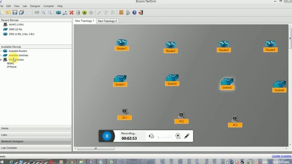Select Router1 on the topology canvas
Image resolution: width=292 pixels, height=164 pixels.
(122, 45)
